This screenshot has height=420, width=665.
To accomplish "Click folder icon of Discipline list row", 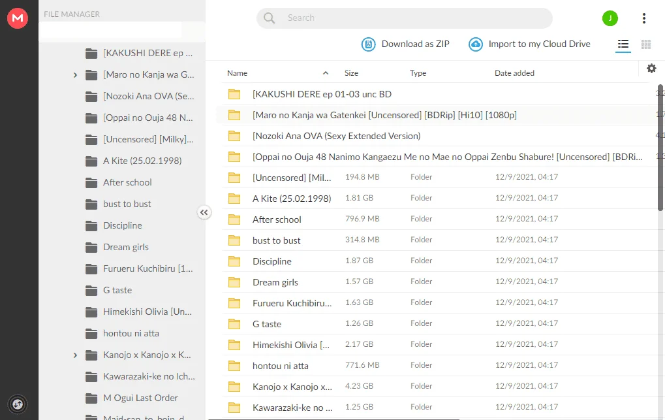I will click(234, 261).
